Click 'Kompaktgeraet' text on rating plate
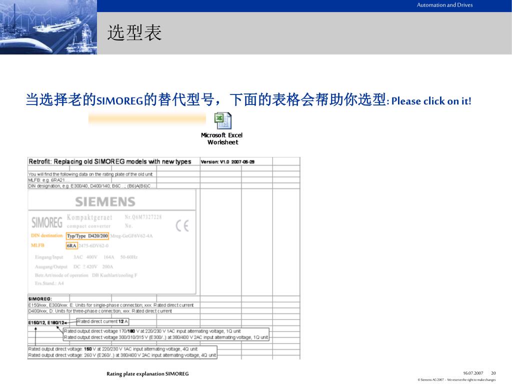512x384 pixels. click(x=89, y=217)
